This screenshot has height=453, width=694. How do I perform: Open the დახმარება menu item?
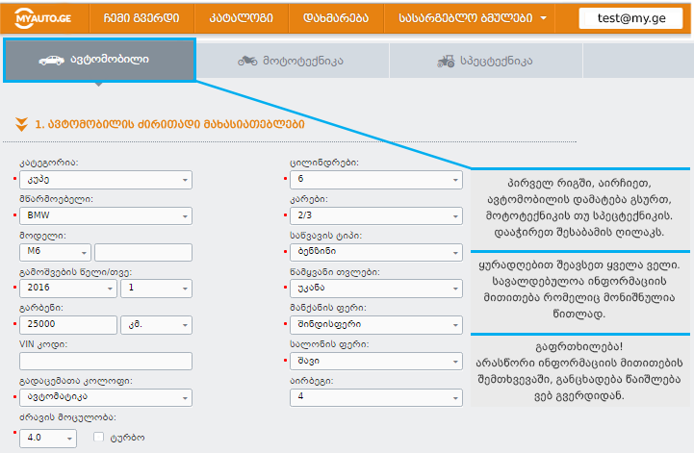click(336, 18)
